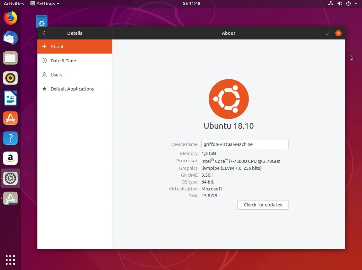Screen dimensions: 362x270
Task: Click the memory value 1,8 GiB
Action: (x=209, y=153)
